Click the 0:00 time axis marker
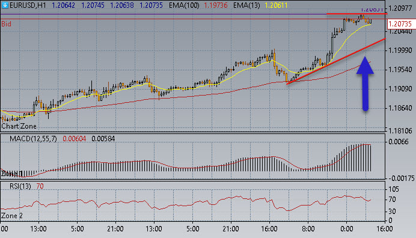The image size is (416, 238). click(x=346, y=229)
